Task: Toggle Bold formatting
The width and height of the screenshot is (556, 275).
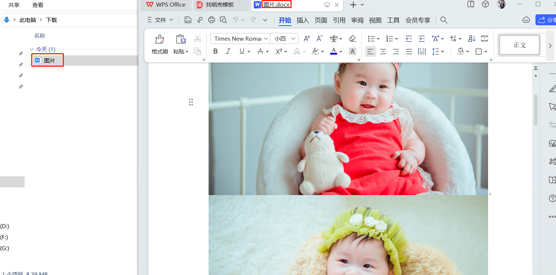Action: point(216,51)
